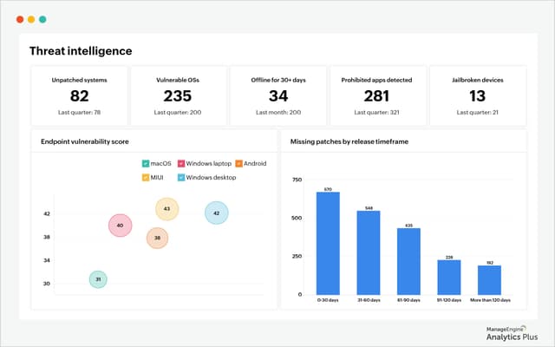Viewport: 555px width, 347px height.
Task: Click the '91-120 days' axis label
Action: pos(449,300)
